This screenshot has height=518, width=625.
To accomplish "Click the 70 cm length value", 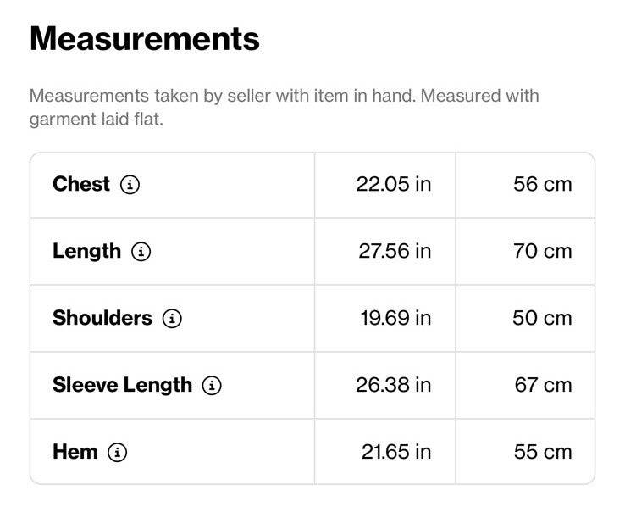I will pyautogui.click(x=543, y=252).
